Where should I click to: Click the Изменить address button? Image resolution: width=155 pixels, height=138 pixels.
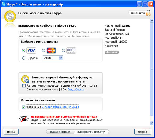(x=112, y=52)
